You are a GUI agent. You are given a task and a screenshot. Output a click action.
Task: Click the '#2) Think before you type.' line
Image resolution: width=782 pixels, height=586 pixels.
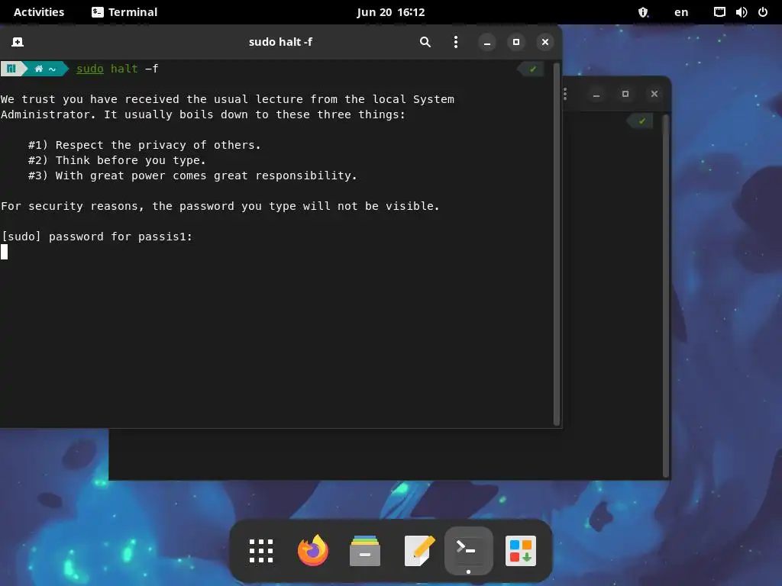[x=117, y=160]
